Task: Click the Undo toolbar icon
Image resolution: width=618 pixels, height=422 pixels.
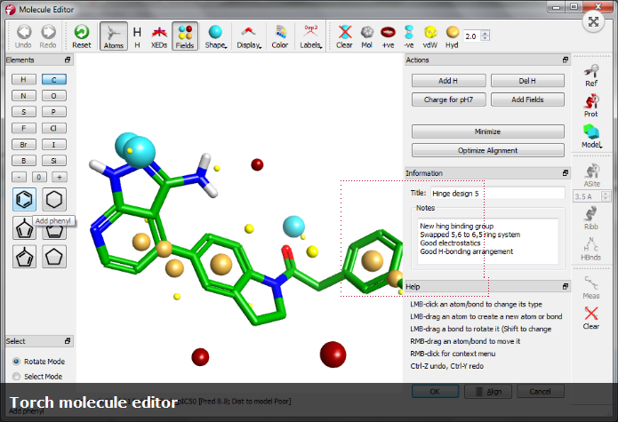Action: pos(23,36)
